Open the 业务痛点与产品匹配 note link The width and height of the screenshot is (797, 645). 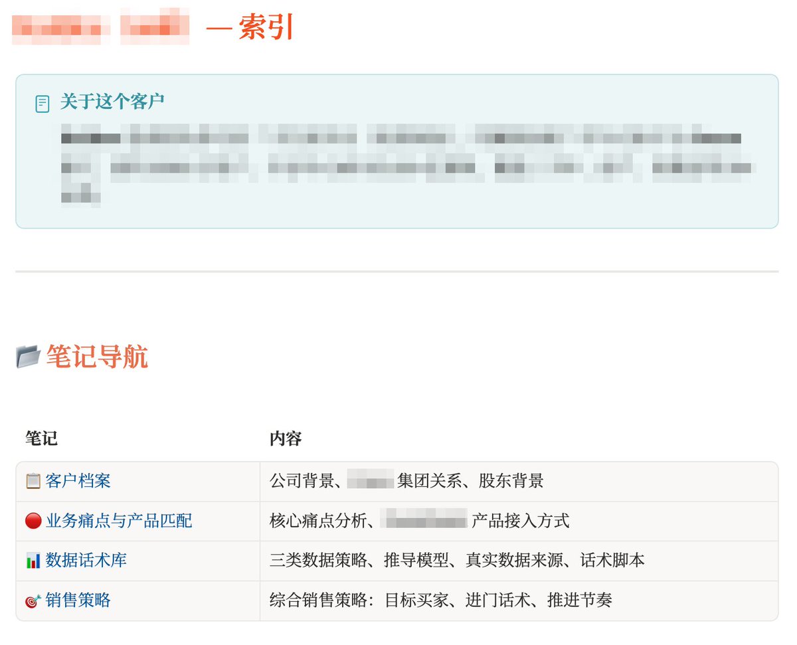coord(119,521)
